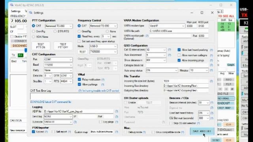The image size is (253, 142).
Task: Show help for Log pings option
Action: tap(117, 122)
